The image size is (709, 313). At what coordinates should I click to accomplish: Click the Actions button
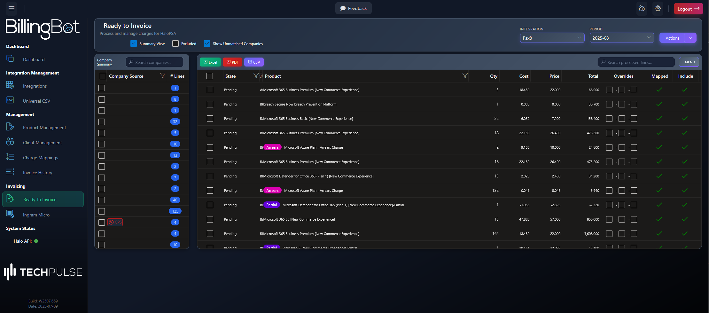pos(672,38)
